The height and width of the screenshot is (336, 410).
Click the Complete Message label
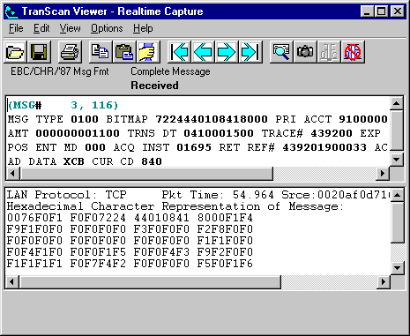coord(170,71)
